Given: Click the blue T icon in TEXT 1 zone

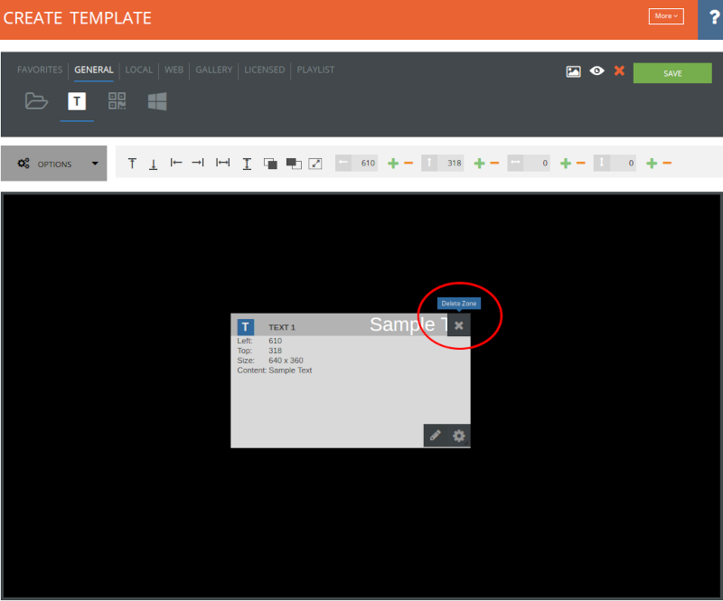Looking at the screenshot, I should pyautogui.click(x=245, y=327).
